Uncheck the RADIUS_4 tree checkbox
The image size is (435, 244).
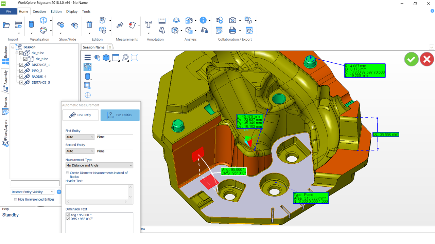coord(21,77)
